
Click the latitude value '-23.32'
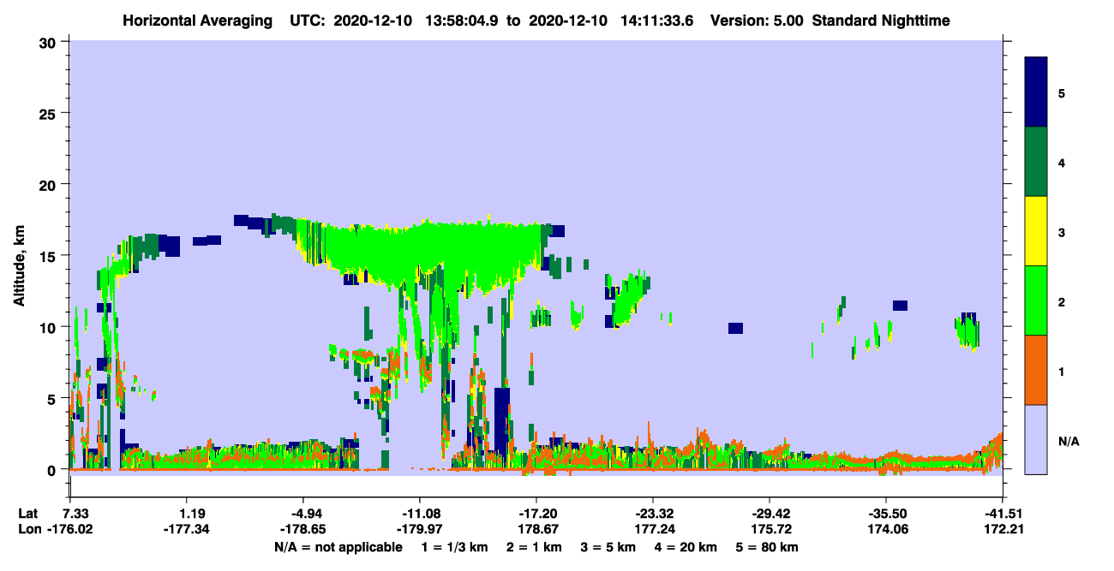click(653, 514)
